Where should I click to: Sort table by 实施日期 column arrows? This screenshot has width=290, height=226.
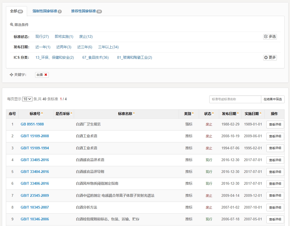tap(260, 114)
